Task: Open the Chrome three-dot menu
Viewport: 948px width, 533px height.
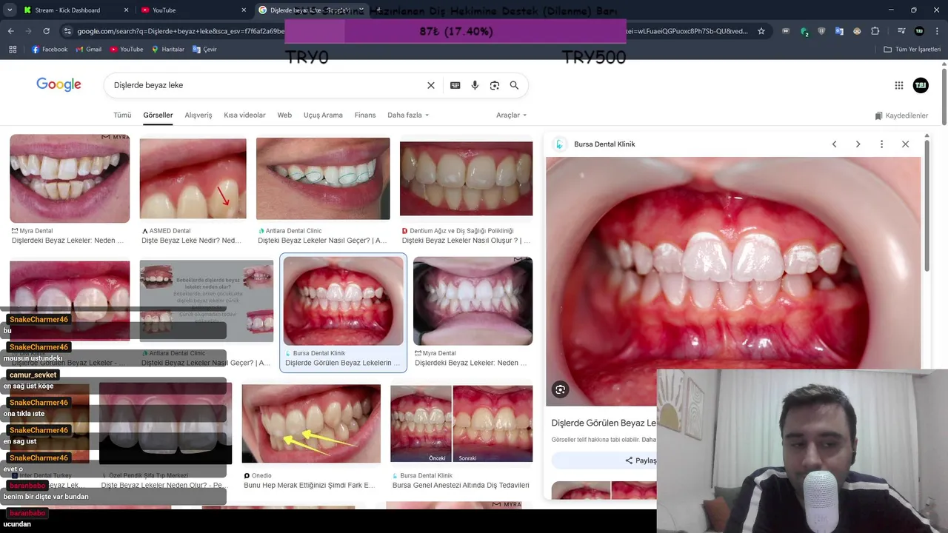Action: pyautogui.click(x=936, y=31)
